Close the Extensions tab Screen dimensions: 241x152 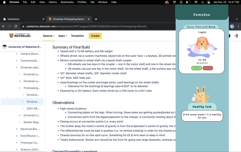43,19
